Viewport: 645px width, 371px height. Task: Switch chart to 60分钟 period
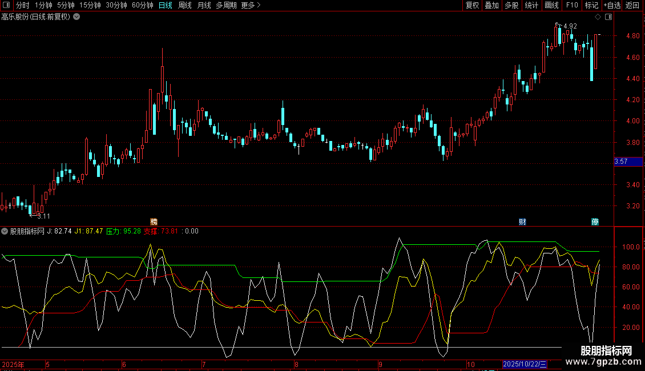[142, 5]
